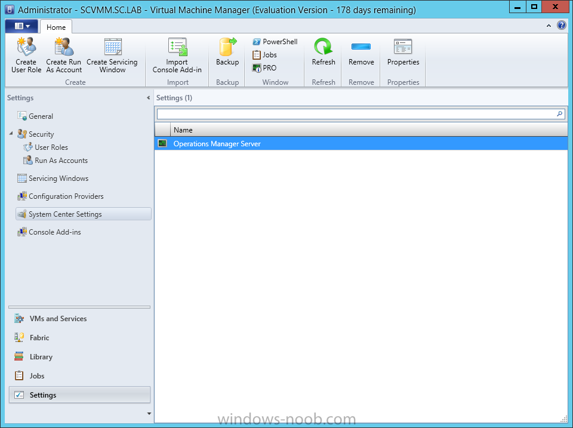Click the Run As Accounts tree icon
The width and height of the screenshot is (573, 428).
(x=28, y=161)
